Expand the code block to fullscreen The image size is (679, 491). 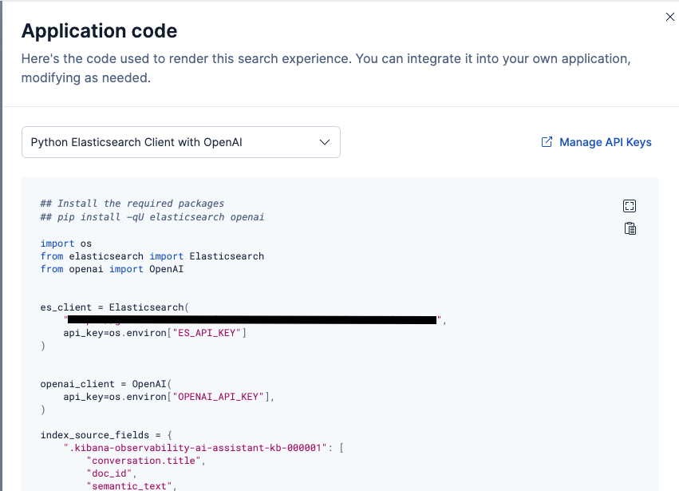630,206
